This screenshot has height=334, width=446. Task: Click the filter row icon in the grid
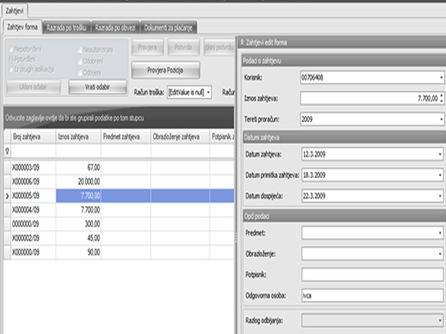tap(7, 151)
